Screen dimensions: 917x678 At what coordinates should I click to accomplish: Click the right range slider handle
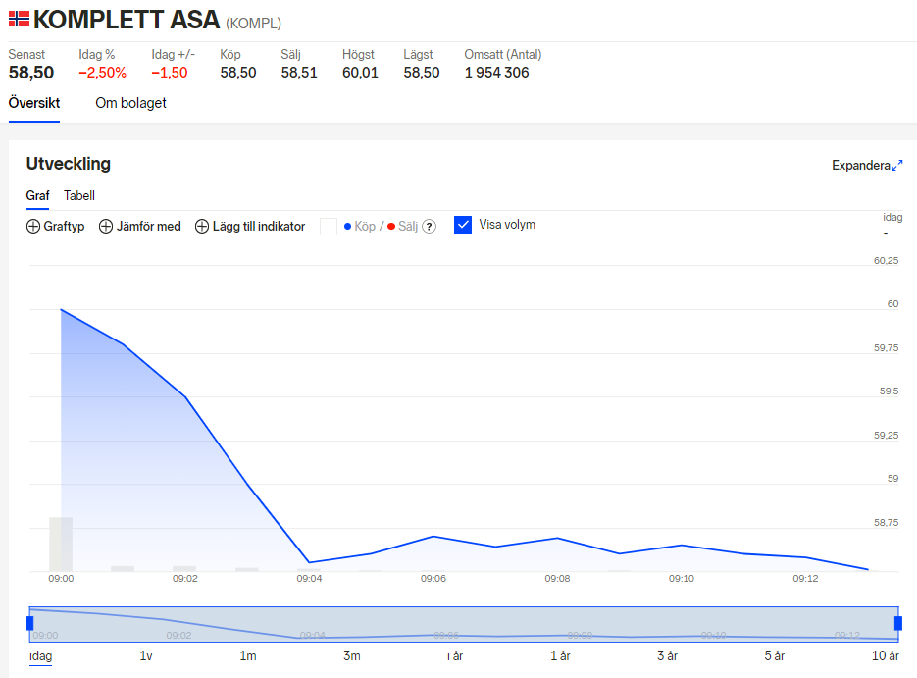[897, 623]
